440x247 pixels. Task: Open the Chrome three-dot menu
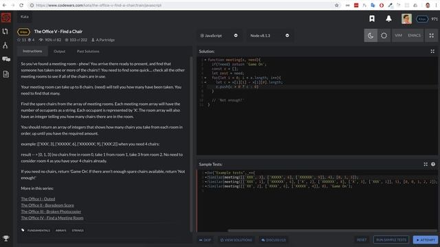click(436, 5)
